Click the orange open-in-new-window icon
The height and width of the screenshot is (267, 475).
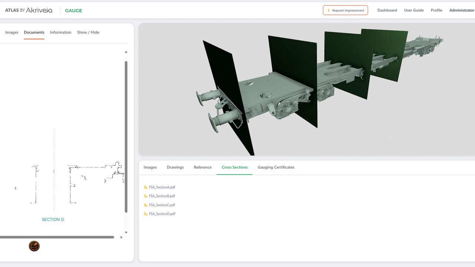coord(34,246)
